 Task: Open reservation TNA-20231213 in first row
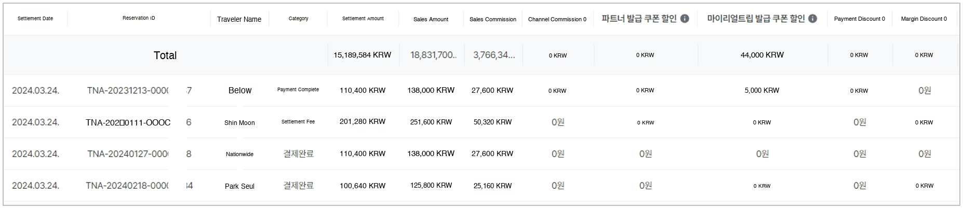point(128,91)
